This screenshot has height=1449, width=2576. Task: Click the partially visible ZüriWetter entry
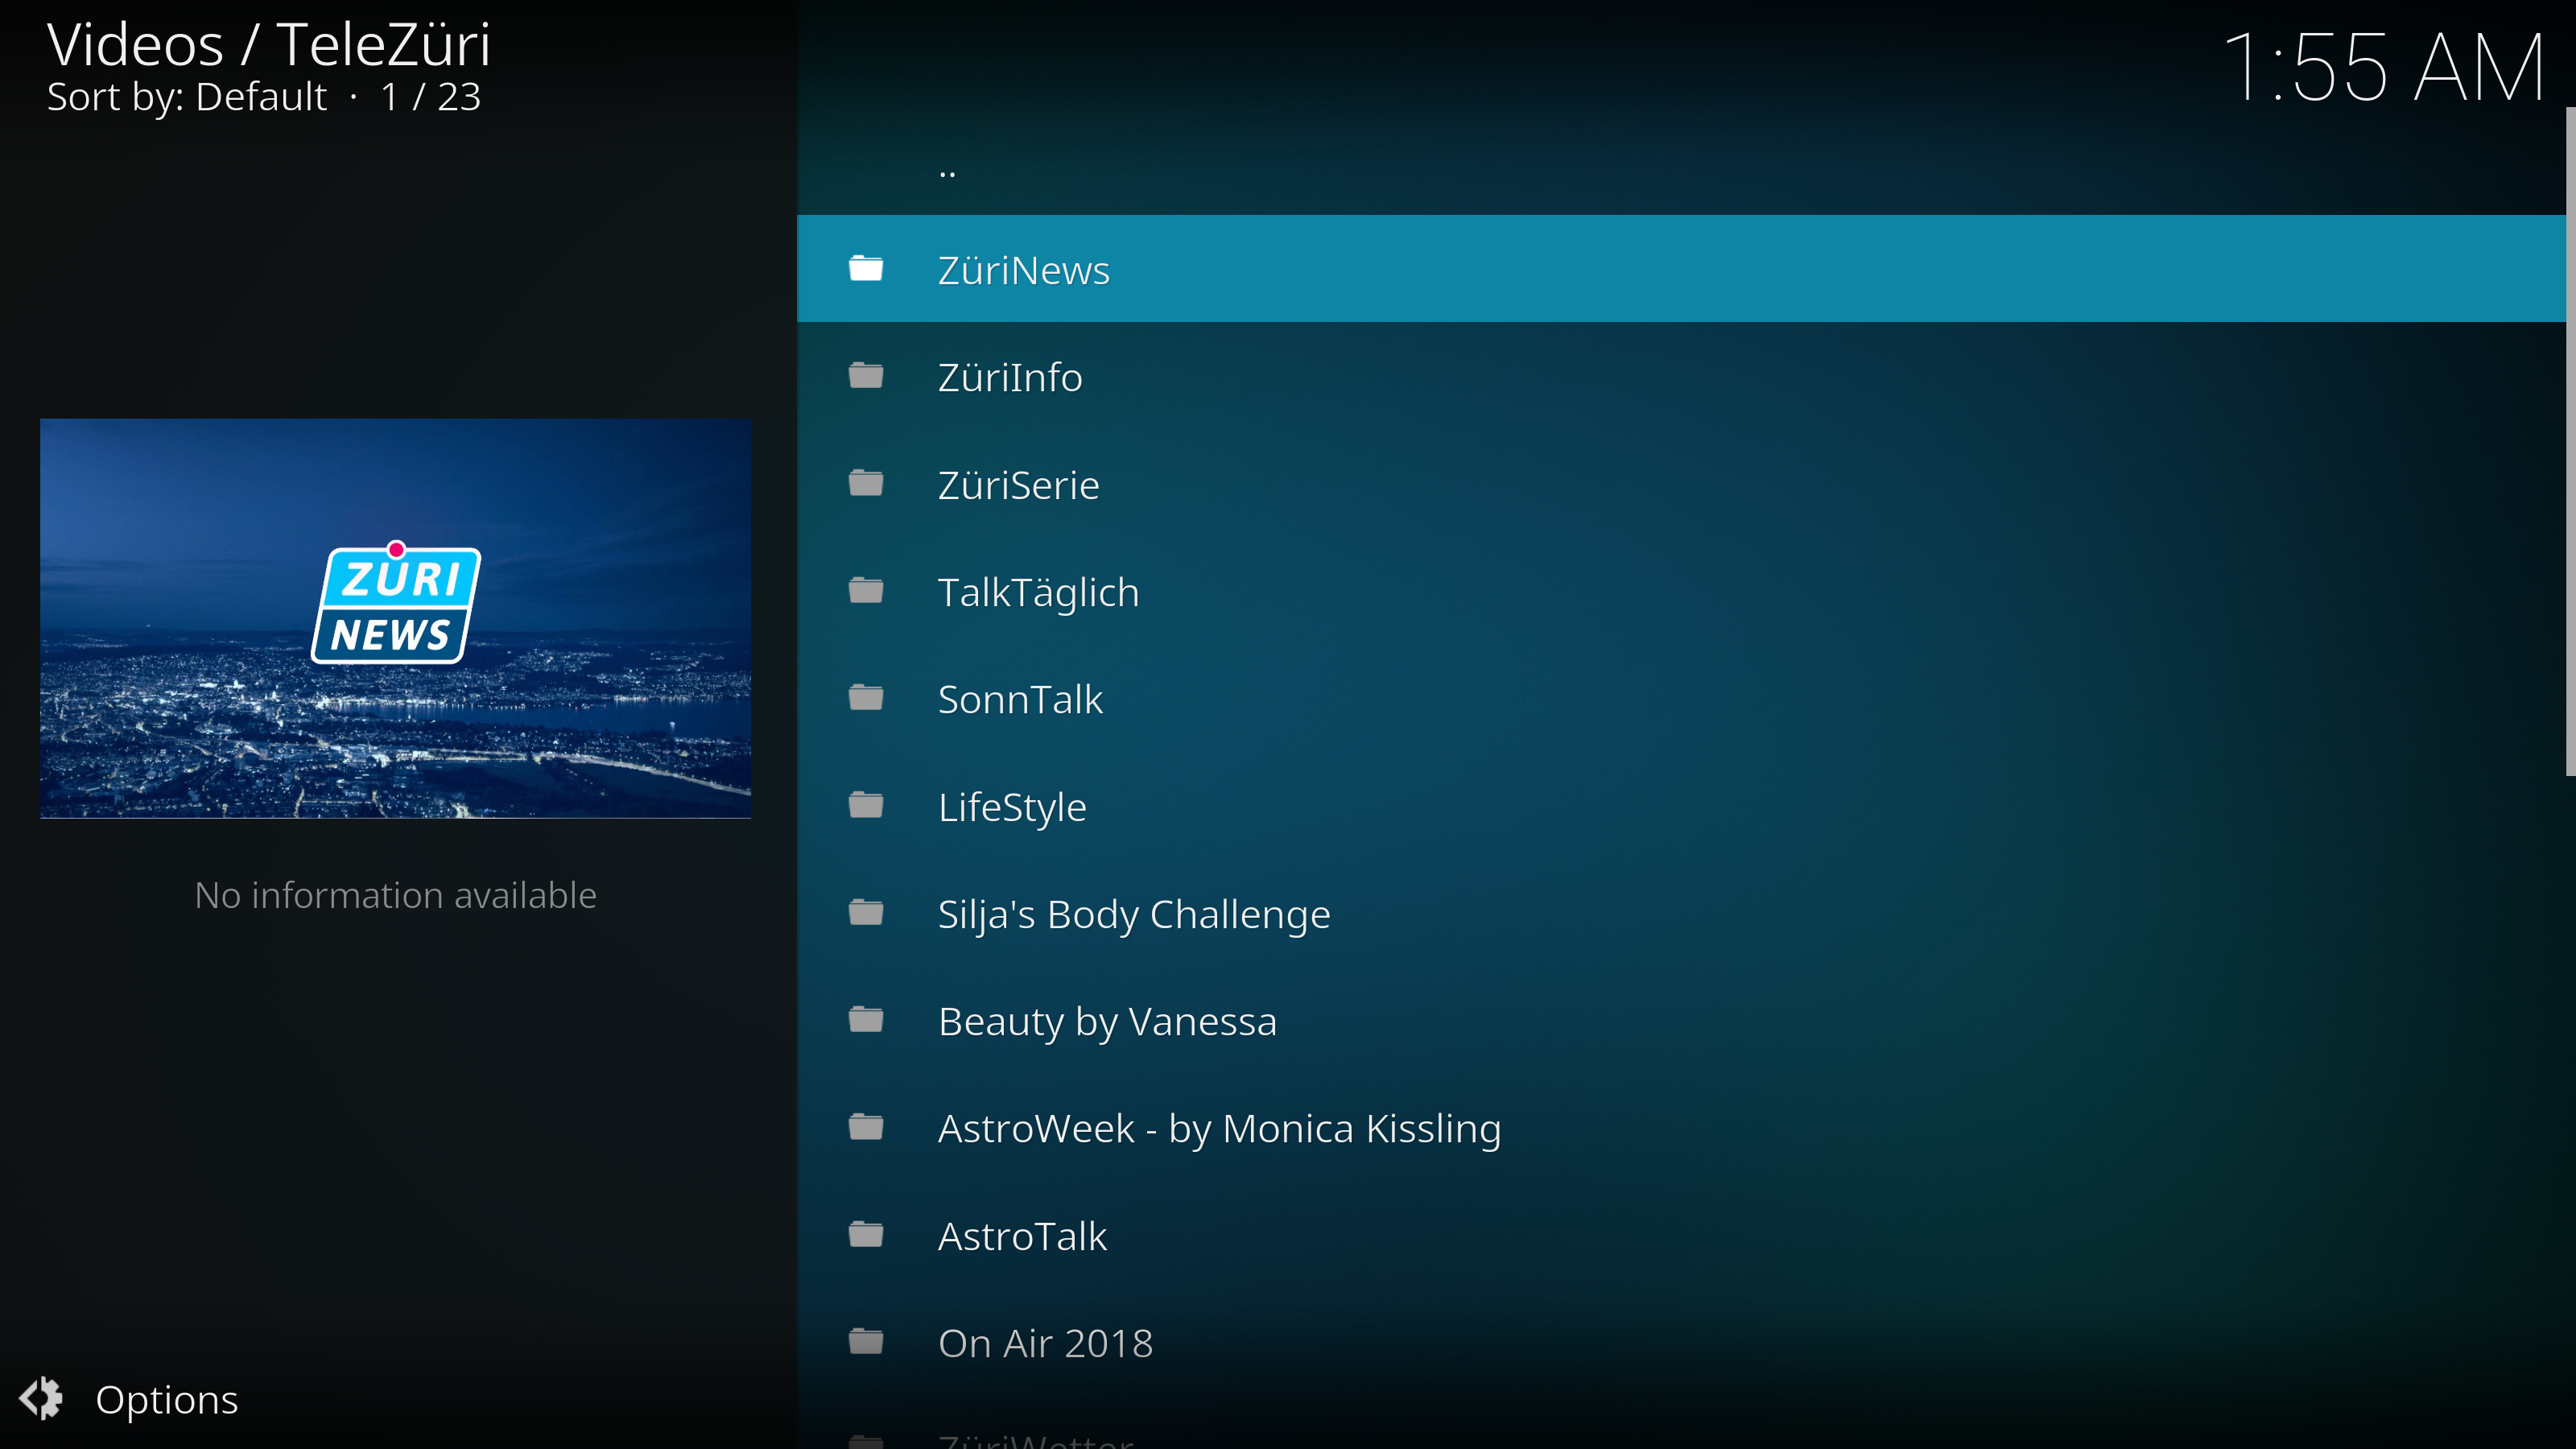pos(1035,1440)
